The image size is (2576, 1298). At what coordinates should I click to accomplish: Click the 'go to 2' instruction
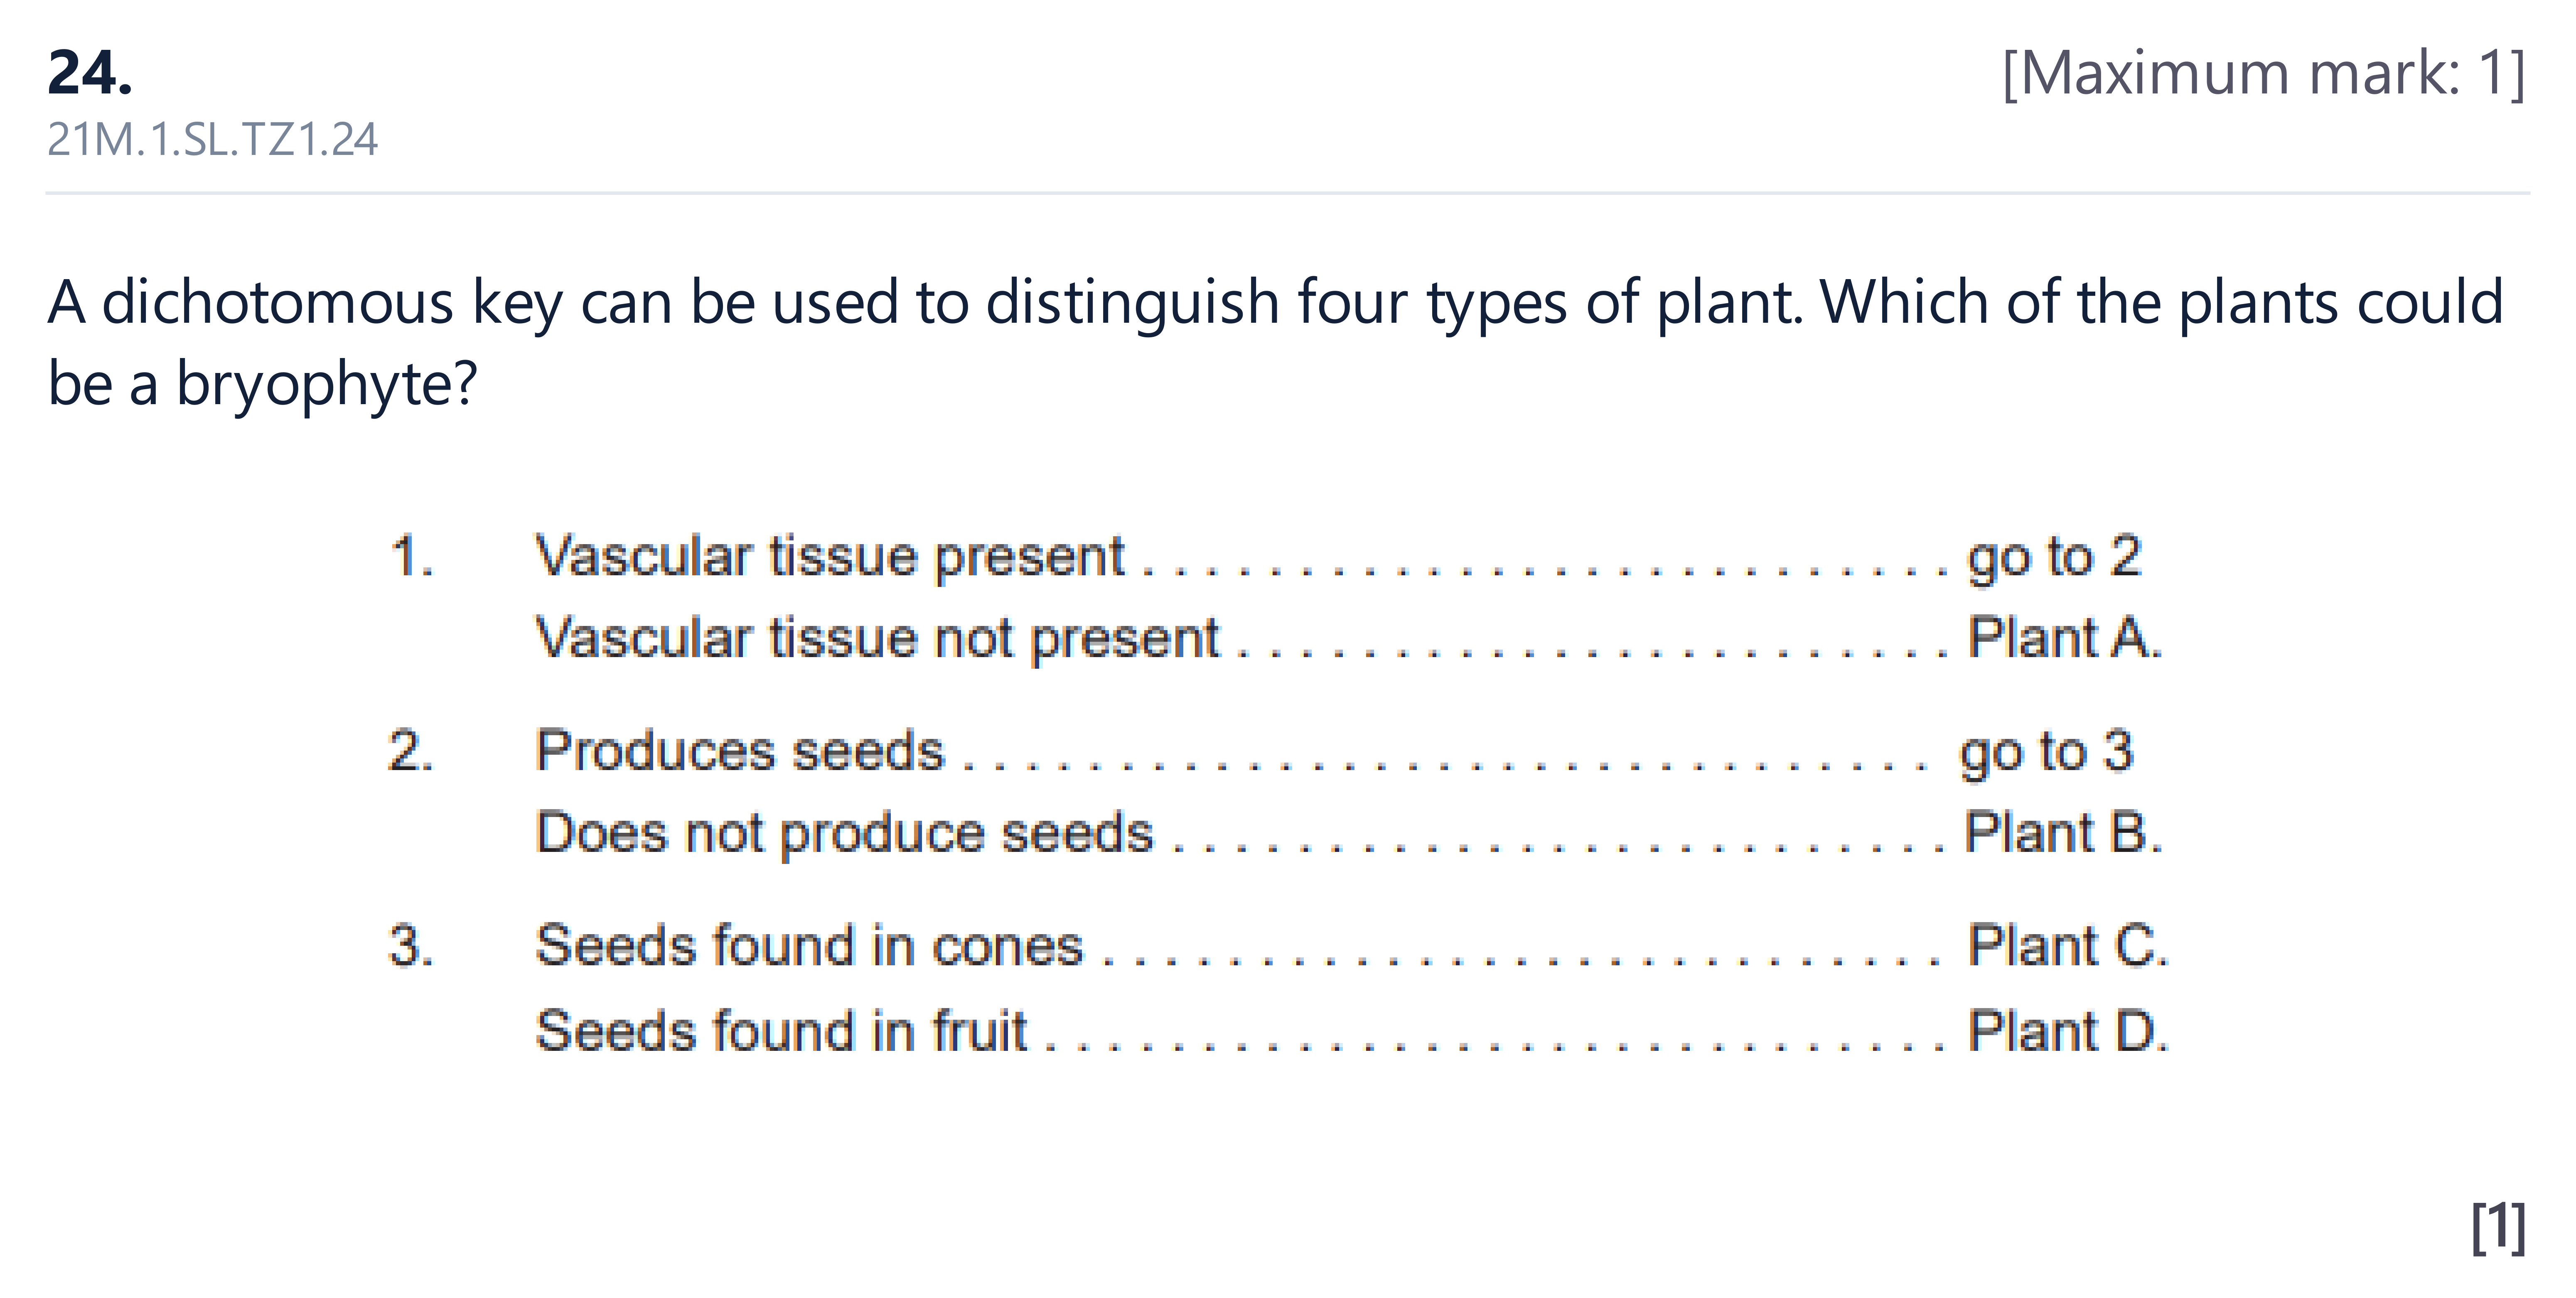[2054, 556]
